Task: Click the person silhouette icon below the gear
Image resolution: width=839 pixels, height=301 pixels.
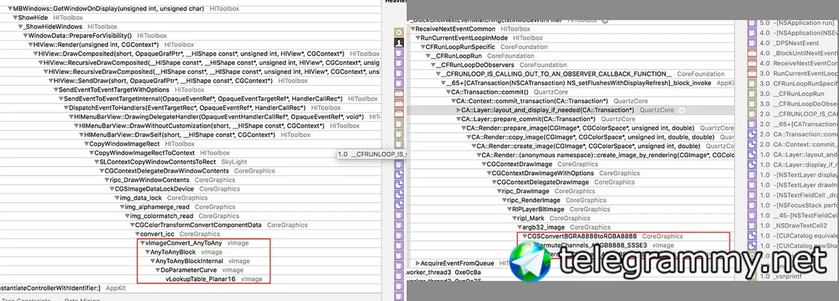Action: (x=399, y=43)
